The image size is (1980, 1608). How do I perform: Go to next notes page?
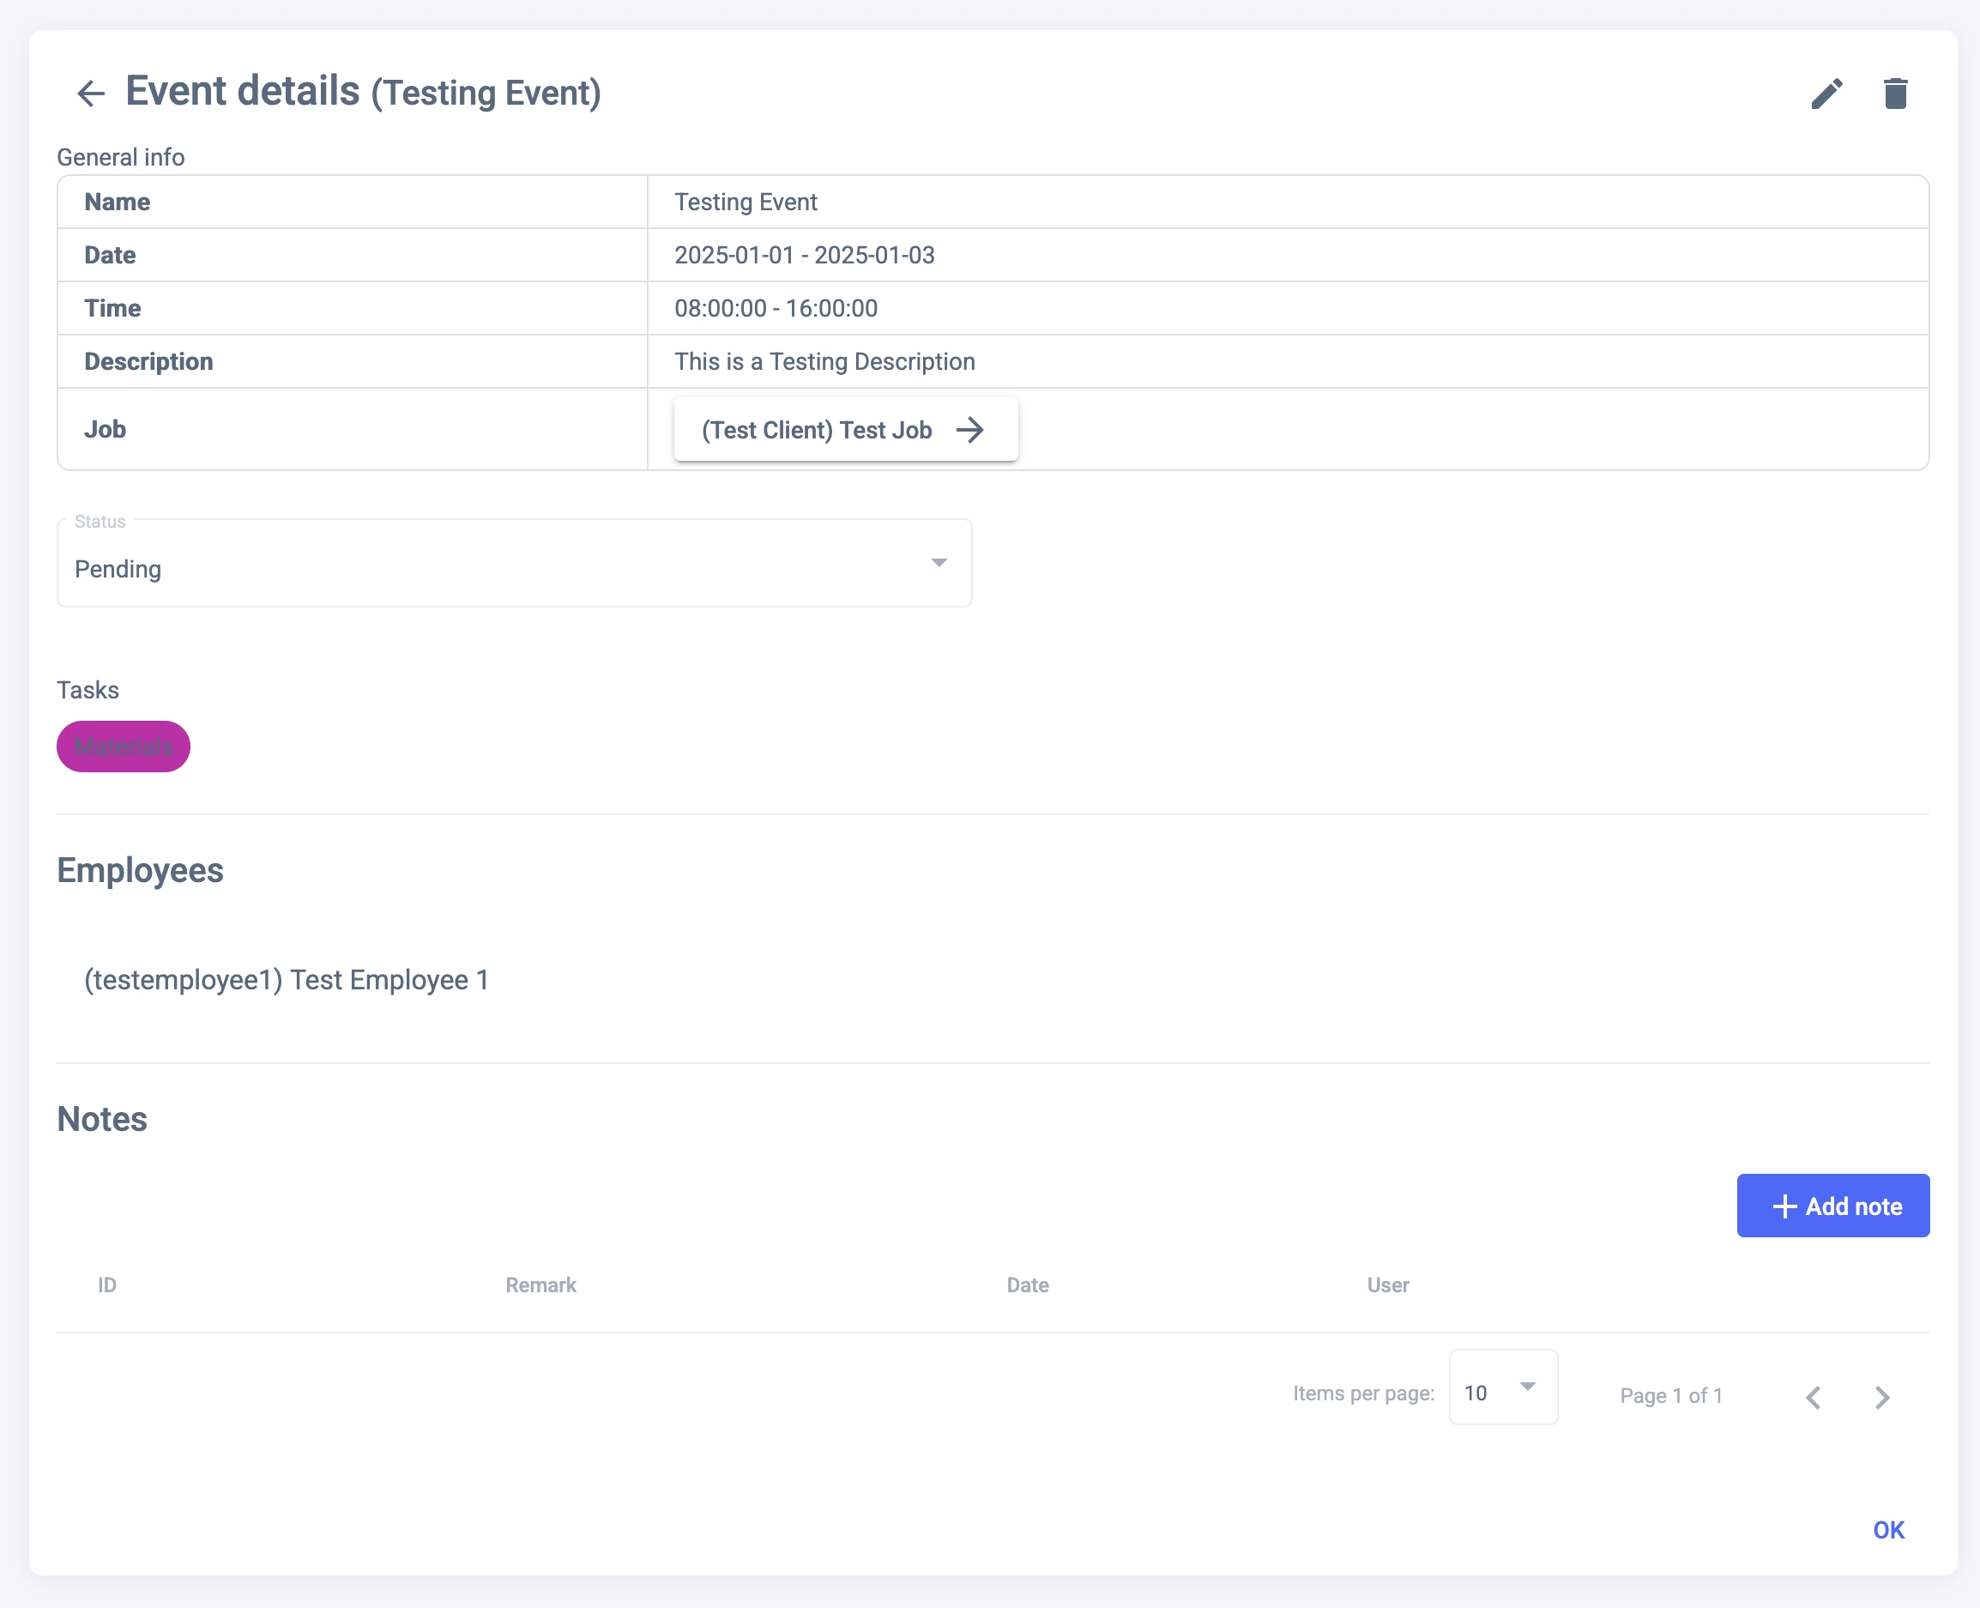1882,1397
